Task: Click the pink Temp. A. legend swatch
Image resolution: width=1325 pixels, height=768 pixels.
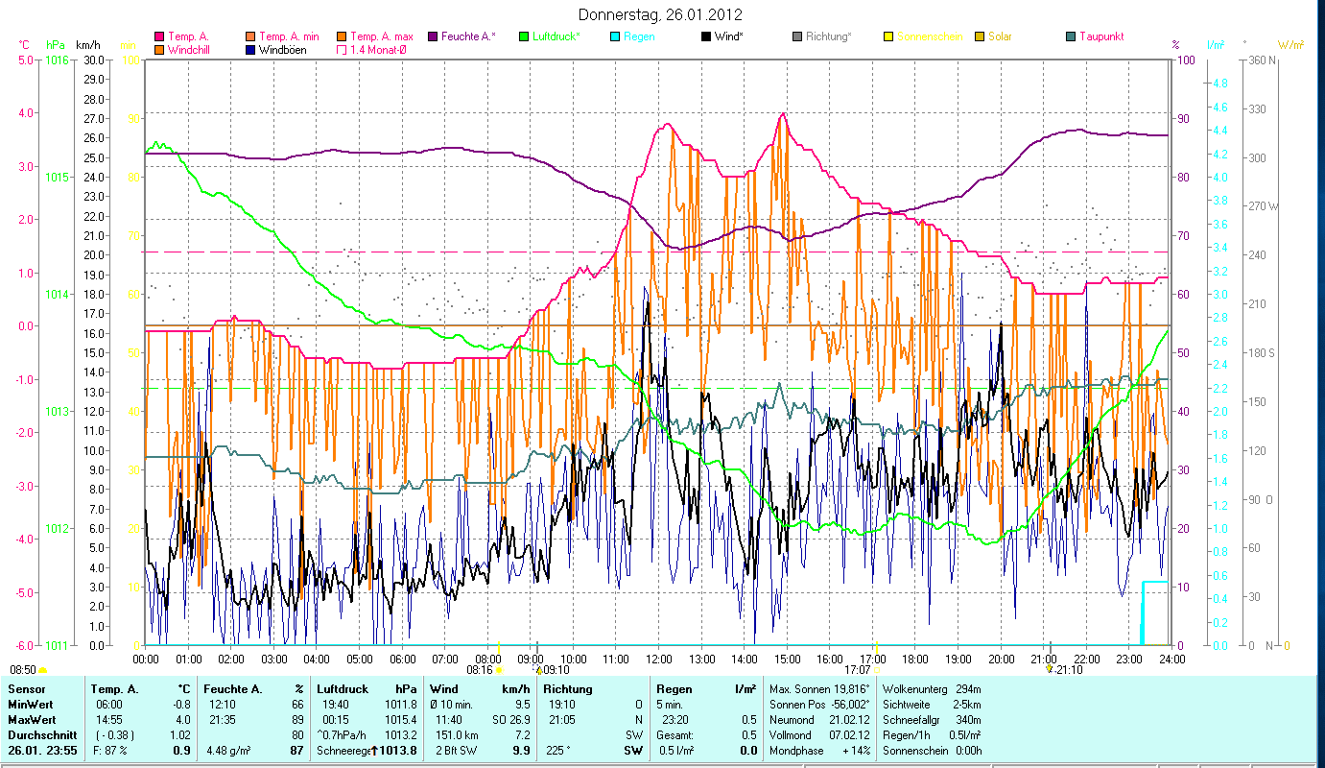Action: pyautogui.click(x=159, y=36)
